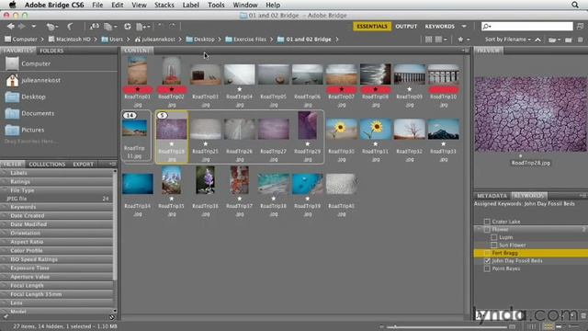Image resolution: width=588 pixels, height=331 pixels.
Task: Click the search input field
Action: pyautogui.click(x=526, y=26)
